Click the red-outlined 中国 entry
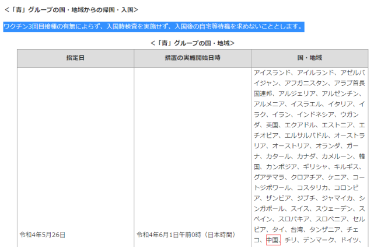The image size is (374, 247). coord(273,240)
